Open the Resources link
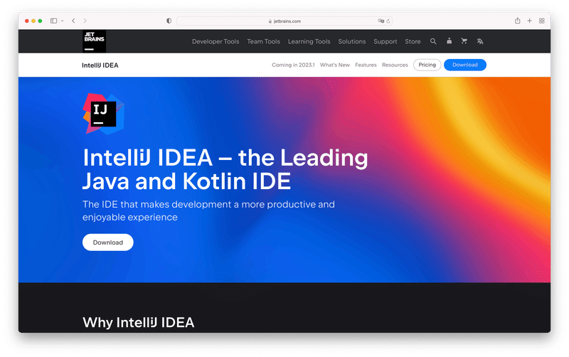Screen dimensions: 569x357 pyautogui.click(x=395, y=65)
